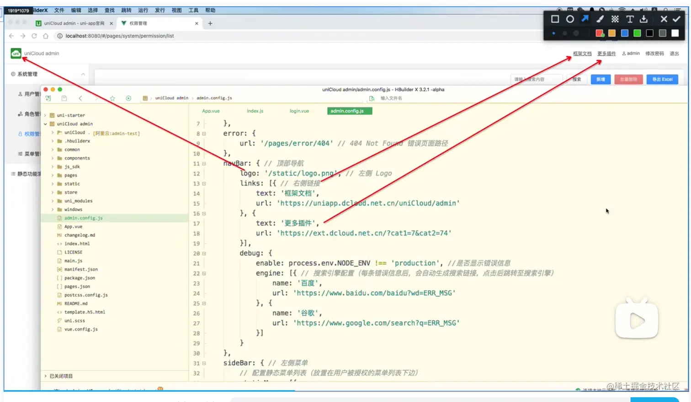The width and height of the screenshot is (691, 402).
Task: Select the brush annotation tool
Action: click(600, 19)
